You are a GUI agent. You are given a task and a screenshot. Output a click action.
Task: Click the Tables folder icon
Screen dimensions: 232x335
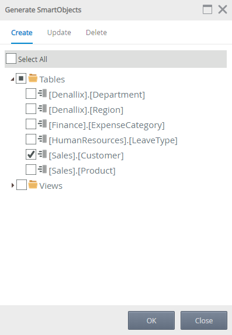click(33, 78)
